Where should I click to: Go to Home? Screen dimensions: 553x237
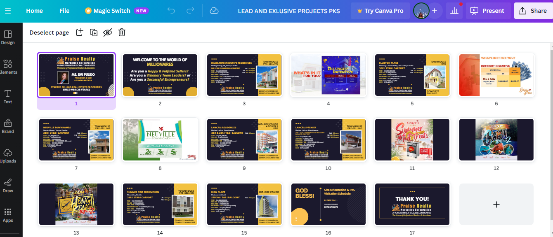pyautogui.click(x=34, y=11)
